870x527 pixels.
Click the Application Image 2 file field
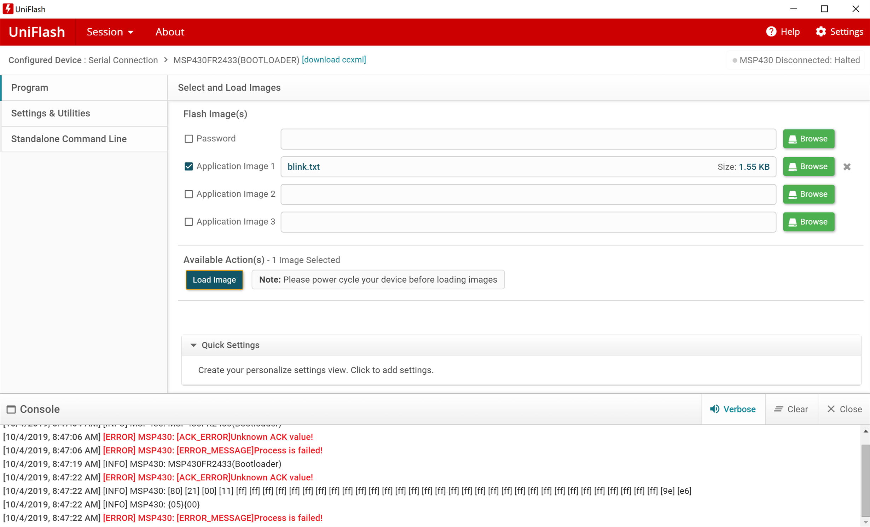[x=528, y=194]
